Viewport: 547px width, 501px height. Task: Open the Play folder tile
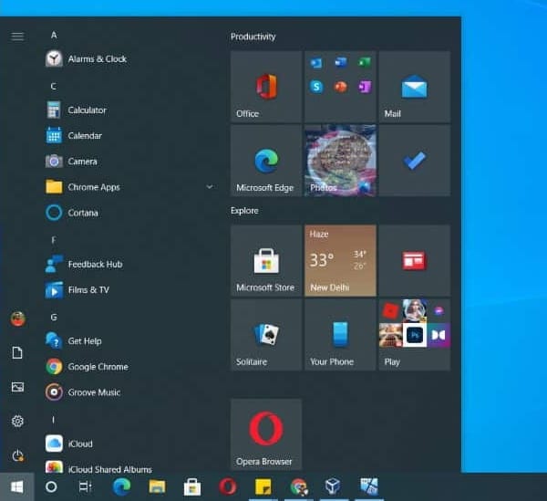tap(415, 335)
